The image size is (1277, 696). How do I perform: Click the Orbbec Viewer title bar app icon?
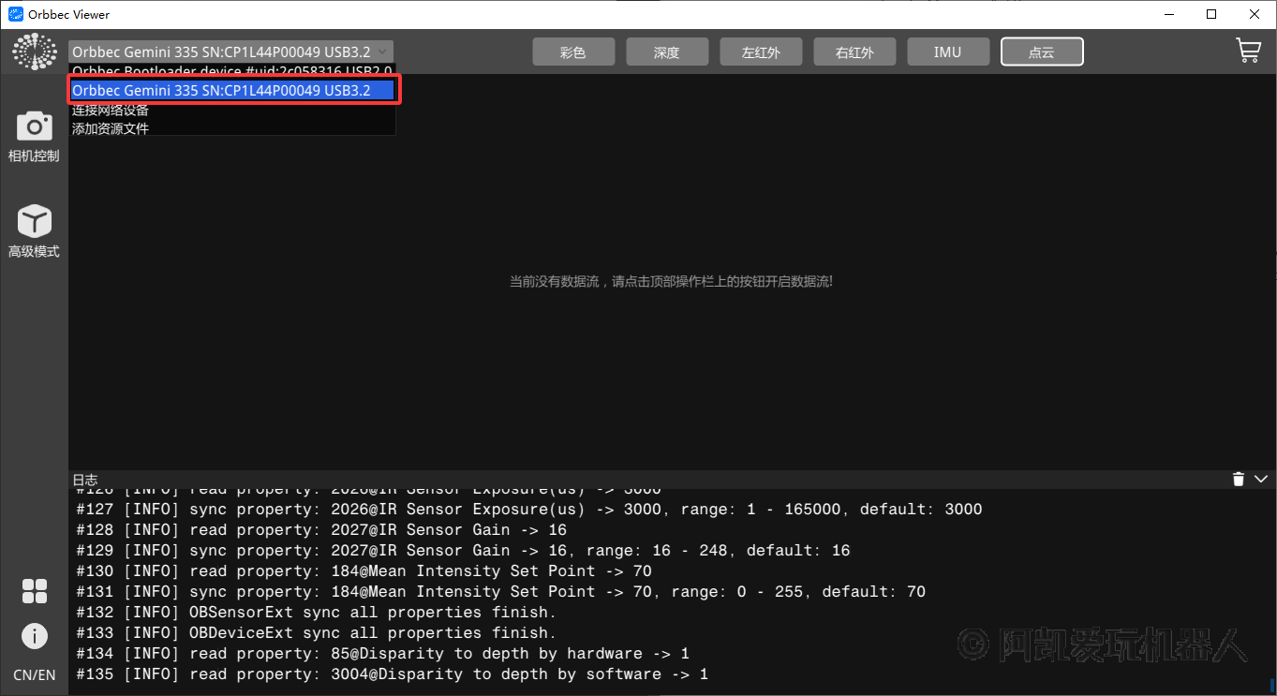(x=16, y=14)
